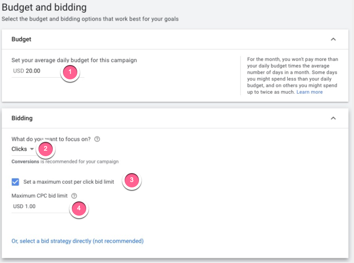The image size is (354, 263).
Task: Collapse the Budget section with its chevron
Action: click(x=333, y=39)
